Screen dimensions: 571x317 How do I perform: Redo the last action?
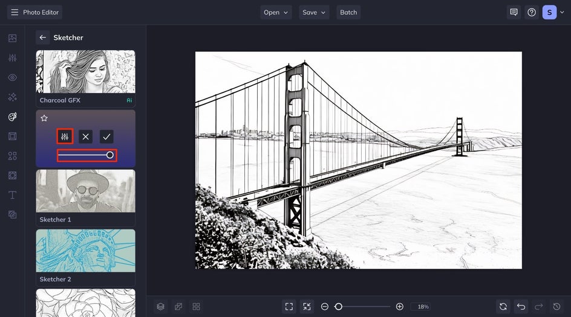click(539, 307)
